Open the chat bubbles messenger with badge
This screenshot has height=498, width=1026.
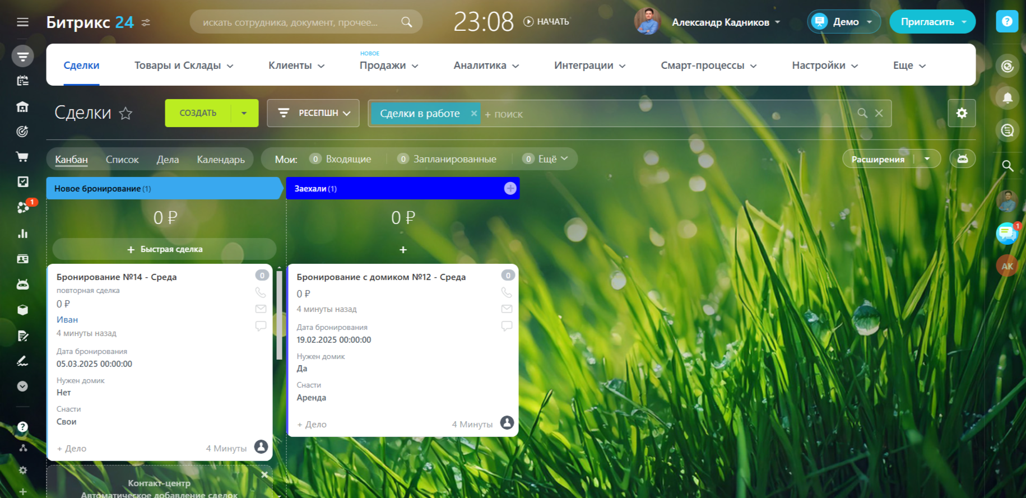1007,233
